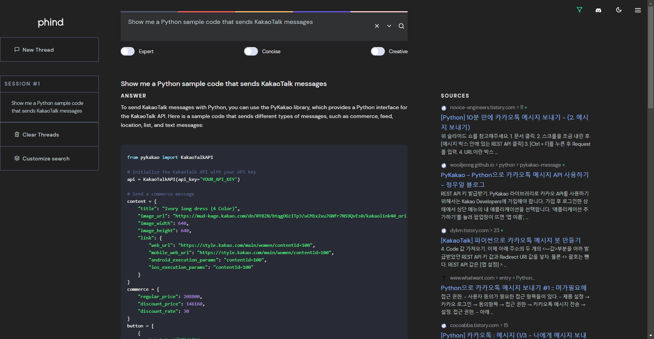Viewport: 654px width, 339px height.
Task: Click the 'from pykakao import KakaoTalkAPI' code line
Action: click(x=170, y=157)
